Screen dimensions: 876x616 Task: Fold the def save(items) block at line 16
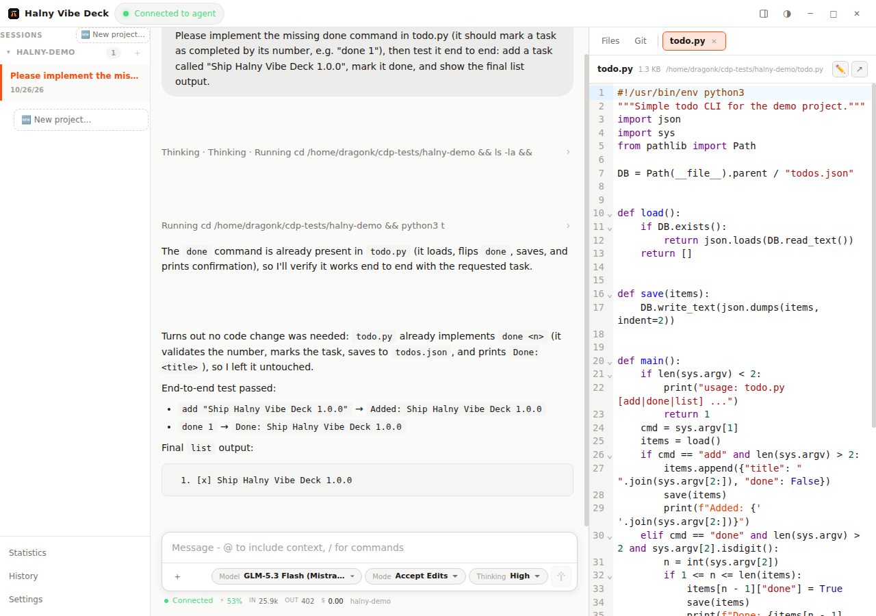click(610, 295)
